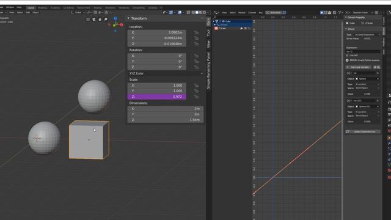Toggle Cube channel visibility eye icon
This screenshot has height=220, width=391.
tap(223, 21)
